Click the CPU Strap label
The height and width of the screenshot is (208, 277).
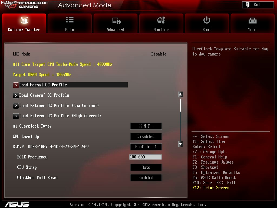tap(27, 167)
